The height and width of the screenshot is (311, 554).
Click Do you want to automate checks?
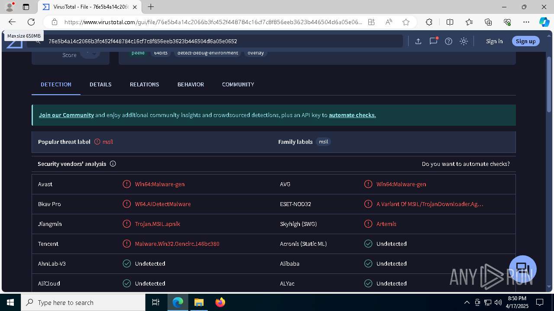(466, 164)
